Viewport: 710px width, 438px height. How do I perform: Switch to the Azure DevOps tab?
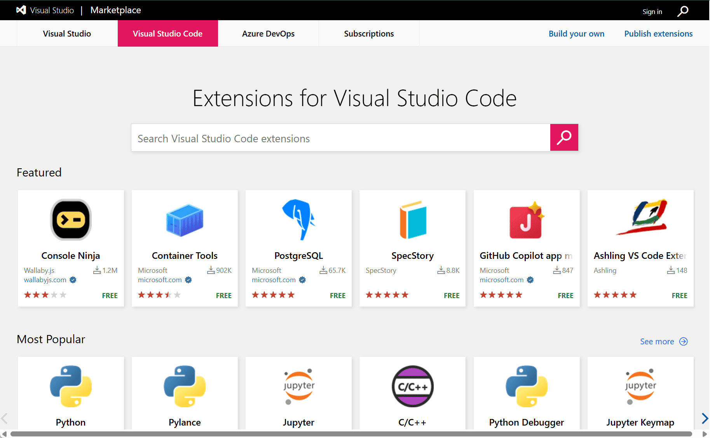point(268,33)
